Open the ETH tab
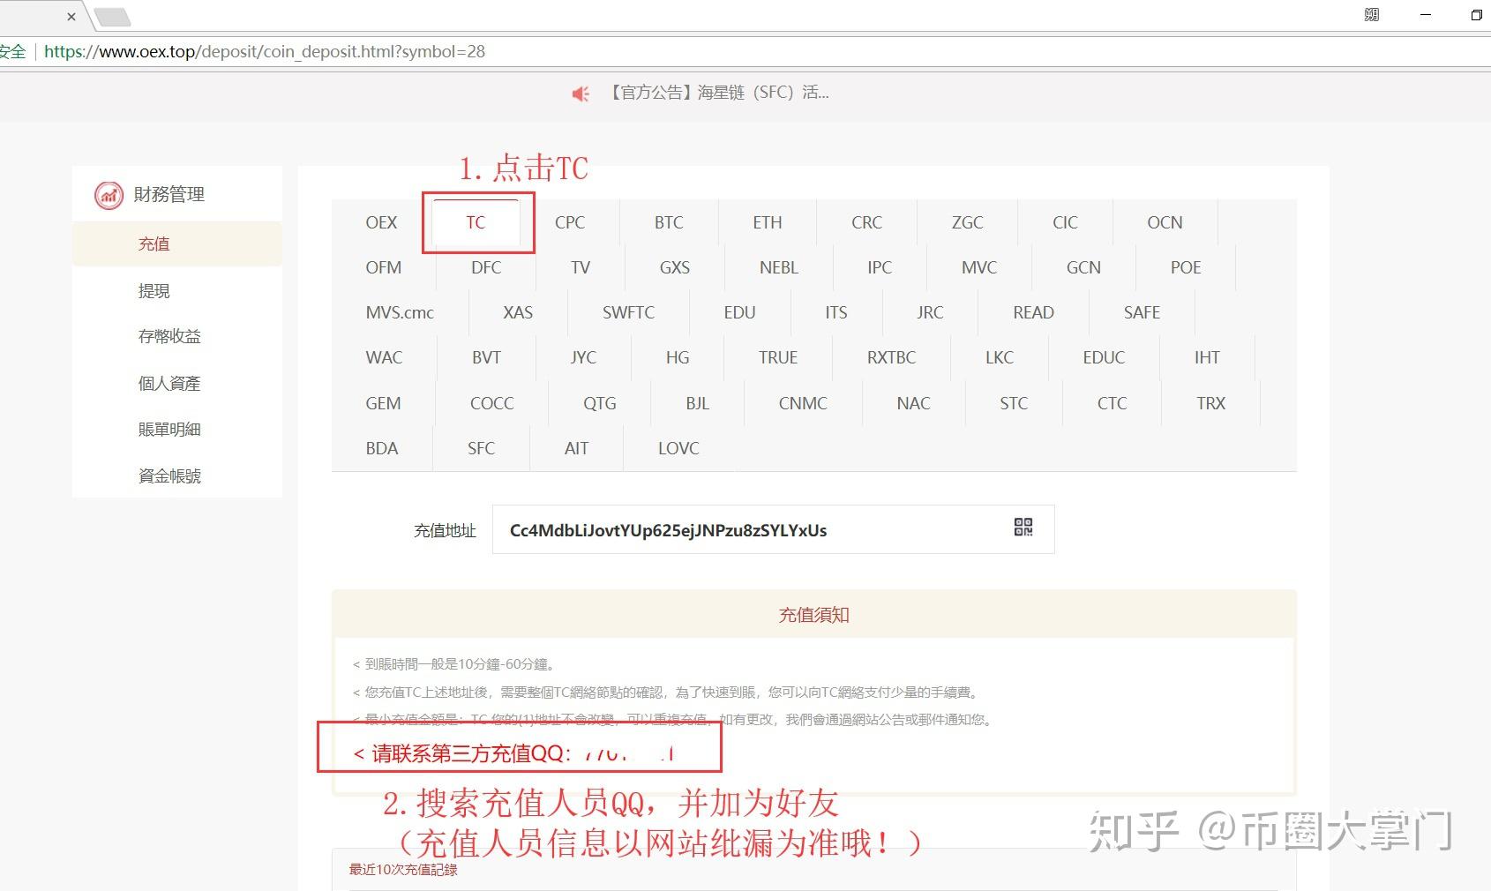The height and width of the screenshot is (891, 1491). (x=767, y=222)
